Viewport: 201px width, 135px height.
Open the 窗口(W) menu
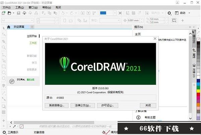point(33,8)
